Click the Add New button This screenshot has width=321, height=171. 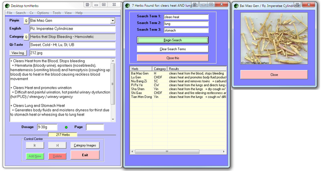point(35,156)
